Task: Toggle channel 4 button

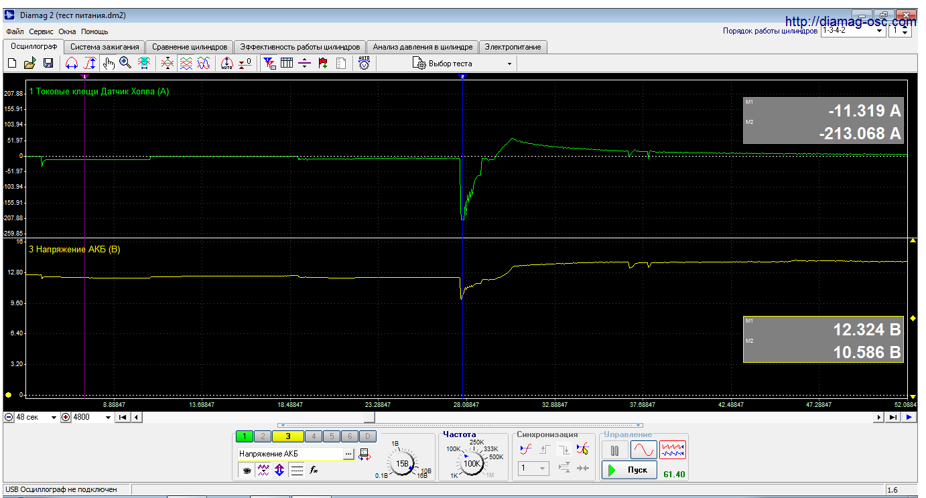Action: [x=313, y=436]
